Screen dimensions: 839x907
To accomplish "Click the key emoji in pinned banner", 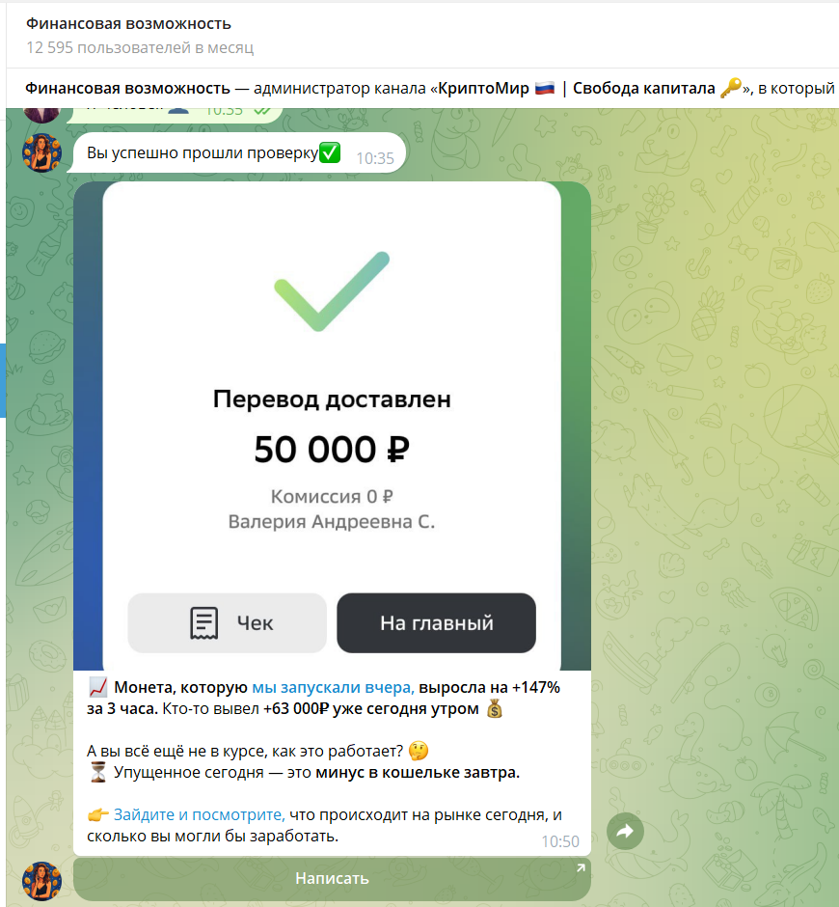I will click(731, 88).
